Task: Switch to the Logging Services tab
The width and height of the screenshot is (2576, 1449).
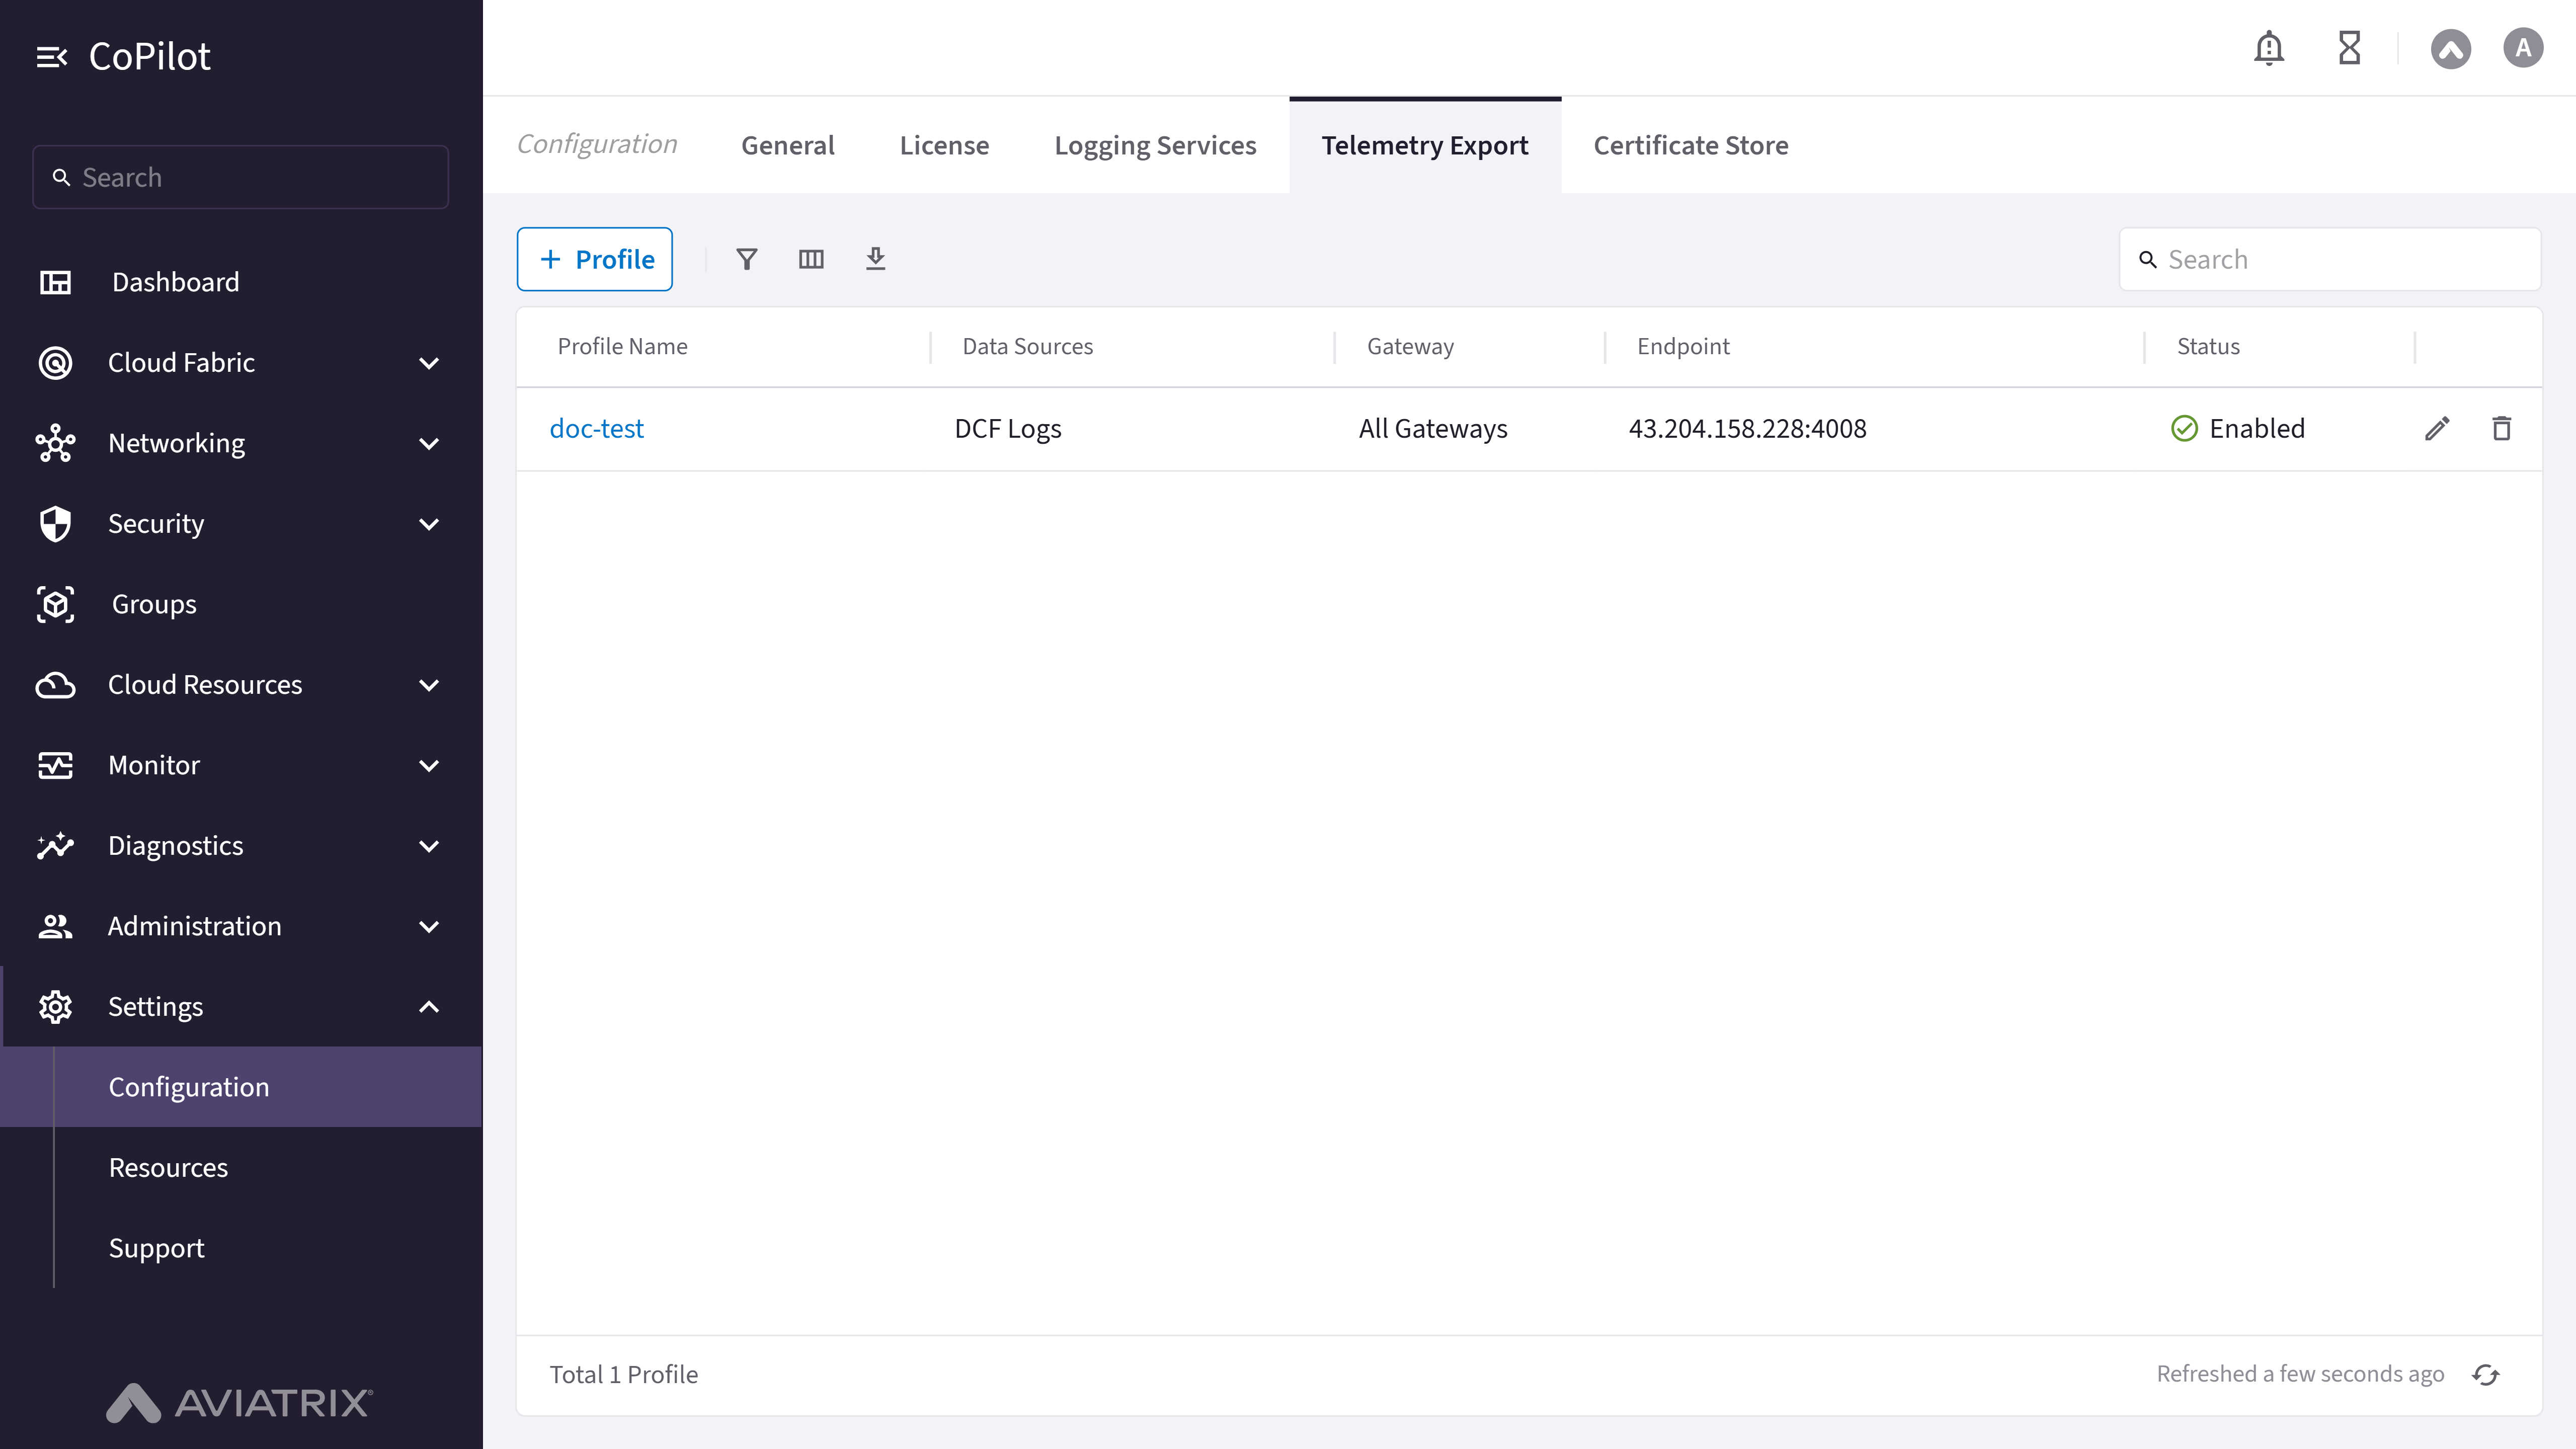Action: coord(1155,146)
